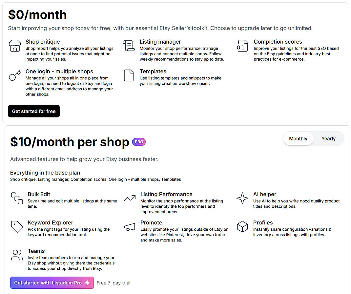
Task: Click the Free 7-day trial text
Action: 114,283
